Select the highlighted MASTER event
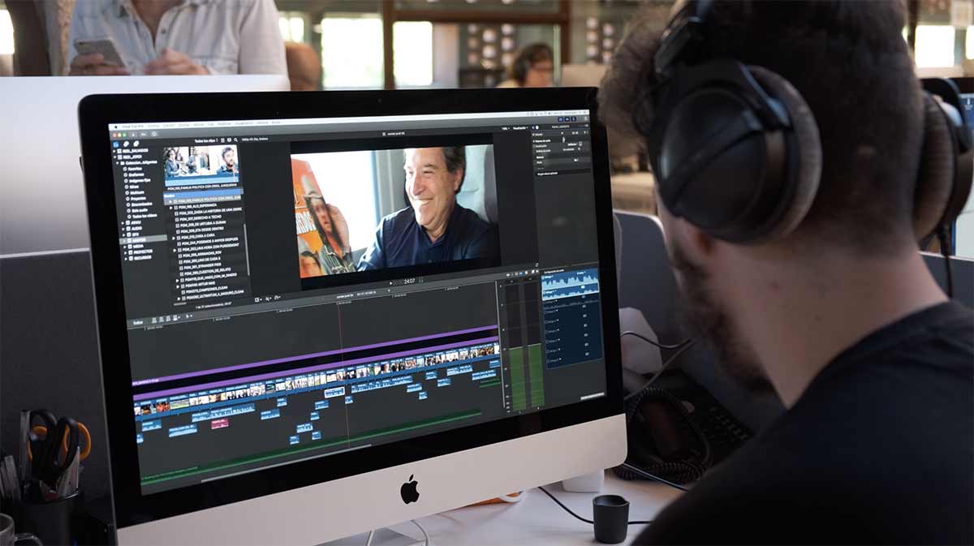The image size is (974, 546). tap(144, 241)
